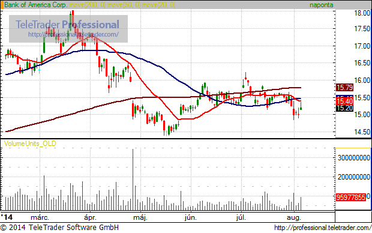Viewport: 372px width, 233px height.
Task: Click the júl. month label on time axis
Action: pos(241,217)
